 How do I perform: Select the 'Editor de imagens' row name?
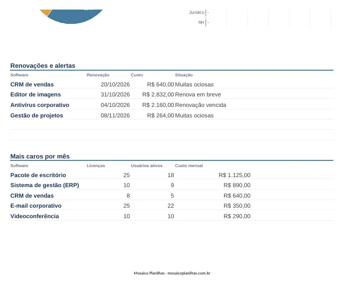click(35, 95)
